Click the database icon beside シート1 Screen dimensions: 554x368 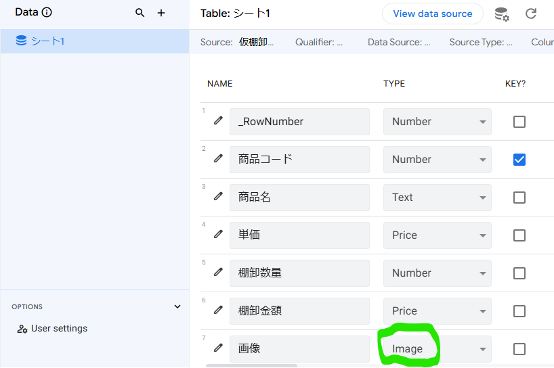(21, 41)
